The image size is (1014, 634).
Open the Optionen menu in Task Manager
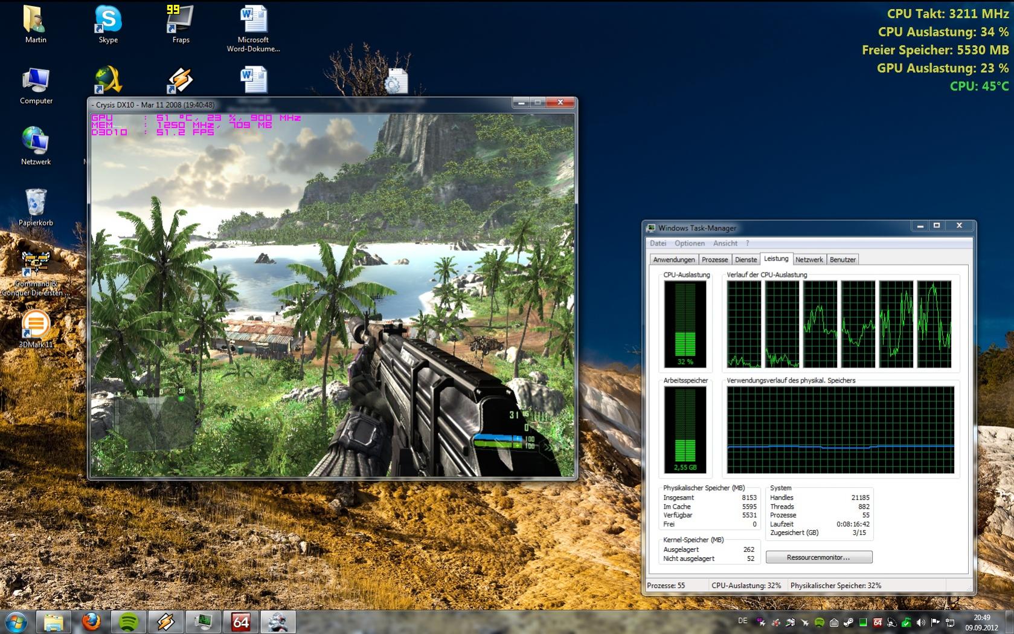690,243
